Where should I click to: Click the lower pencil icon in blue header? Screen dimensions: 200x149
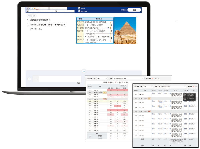pos(79,11)
